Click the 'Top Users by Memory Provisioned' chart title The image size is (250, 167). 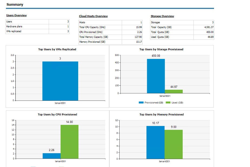tap(162, 115)
